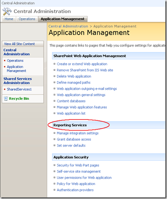Open Central Administration sidebar heading
The image size is (167, 199).
pyautogui.click(x=16, y=52)
